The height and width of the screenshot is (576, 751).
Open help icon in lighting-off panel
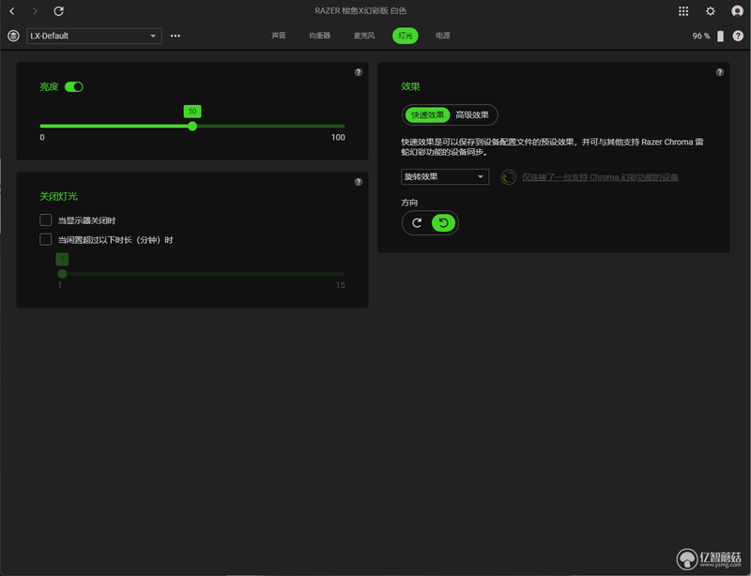[359, 182]
